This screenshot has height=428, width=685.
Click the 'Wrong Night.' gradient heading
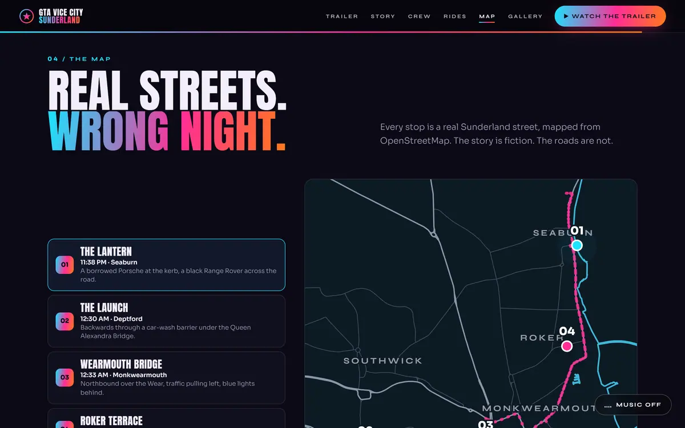167,131
